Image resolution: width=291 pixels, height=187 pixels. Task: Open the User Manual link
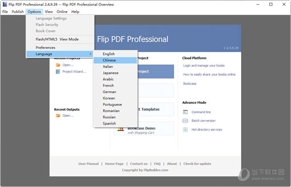pos(88,164)
